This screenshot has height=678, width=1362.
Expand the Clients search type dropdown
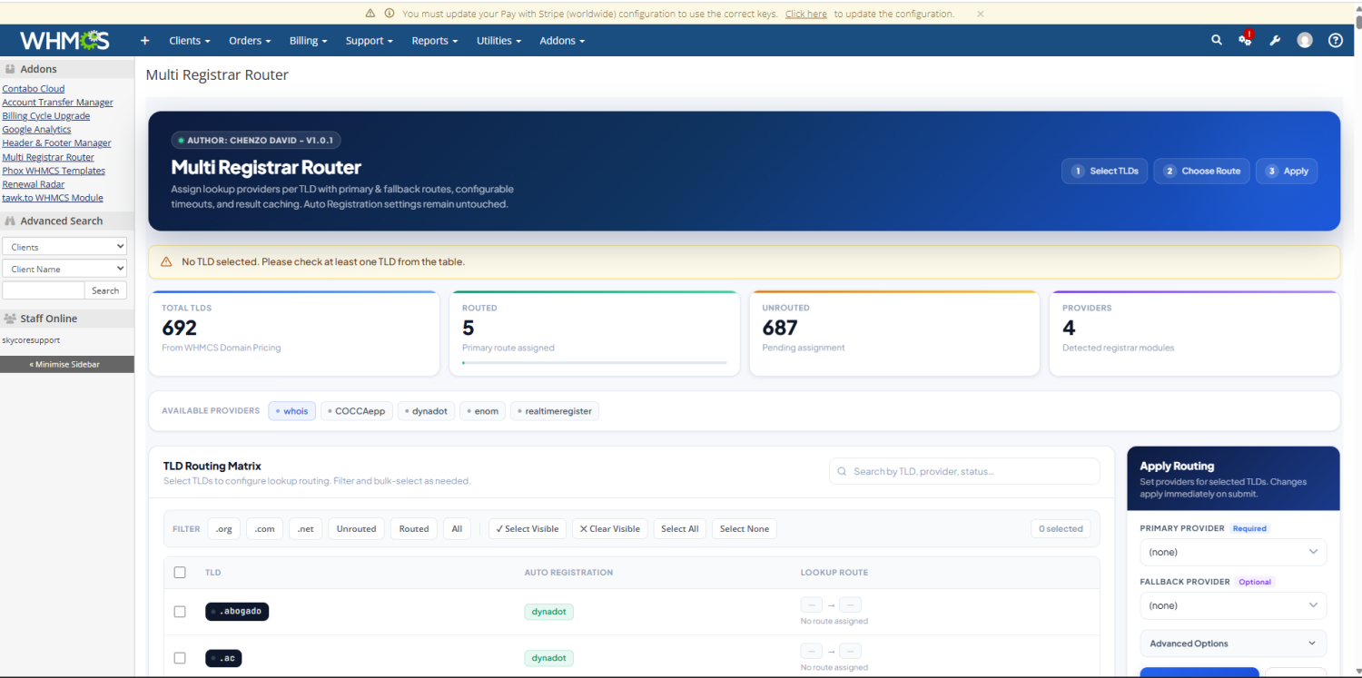(x=64, y=247)
